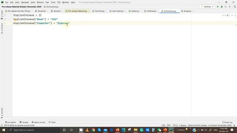
Task: Click Python 3.8 interpreter selector
Action: point(210,125)
